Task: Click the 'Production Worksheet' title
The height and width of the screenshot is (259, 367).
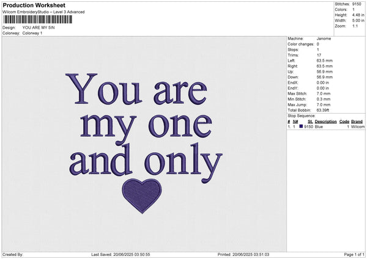Action: pyautogui.click(x=34, y=5)
